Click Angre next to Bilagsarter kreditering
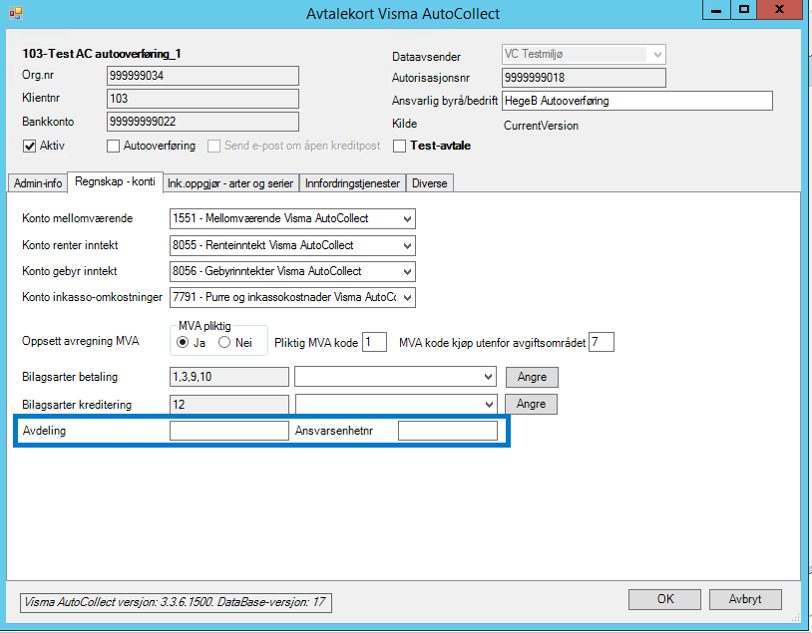Image resolution: width=812 pixels, height=633 pixels. click(x=531, y=405)
